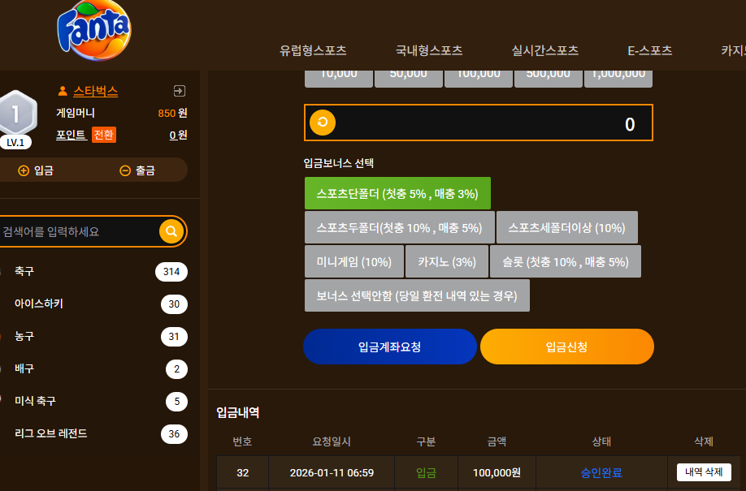The height and width of the screenshot is (491, 746).
Task: Click the orange 입금신청 button
Action: 567,347
